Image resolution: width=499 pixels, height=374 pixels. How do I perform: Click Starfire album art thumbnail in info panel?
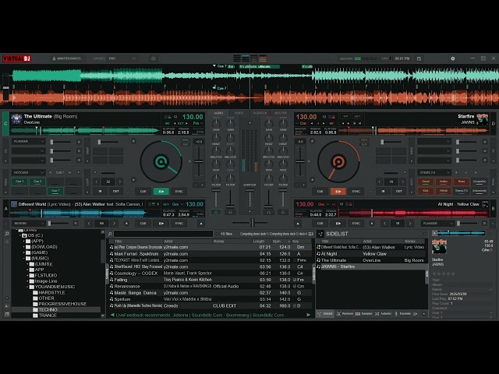[x=439, y=246]
